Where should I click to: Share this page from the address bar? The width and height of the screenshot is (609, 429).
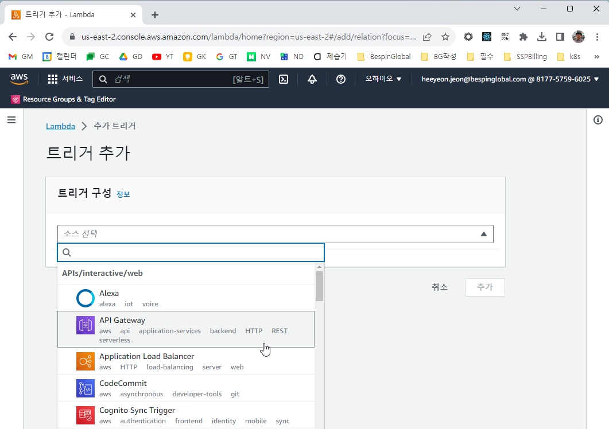tap(427, 37)
